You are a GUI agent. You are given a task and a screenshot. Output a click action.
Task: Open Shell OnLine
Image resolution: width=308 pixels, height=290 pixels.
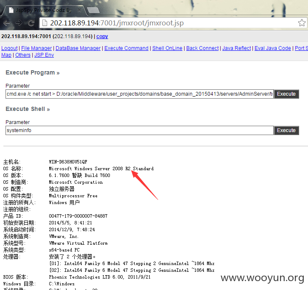tap(167, 48)
